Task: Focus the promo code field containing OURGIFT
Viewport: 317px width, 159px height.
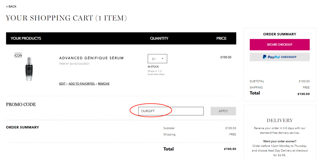Action: pyautogui.click(x=171, y=111)
